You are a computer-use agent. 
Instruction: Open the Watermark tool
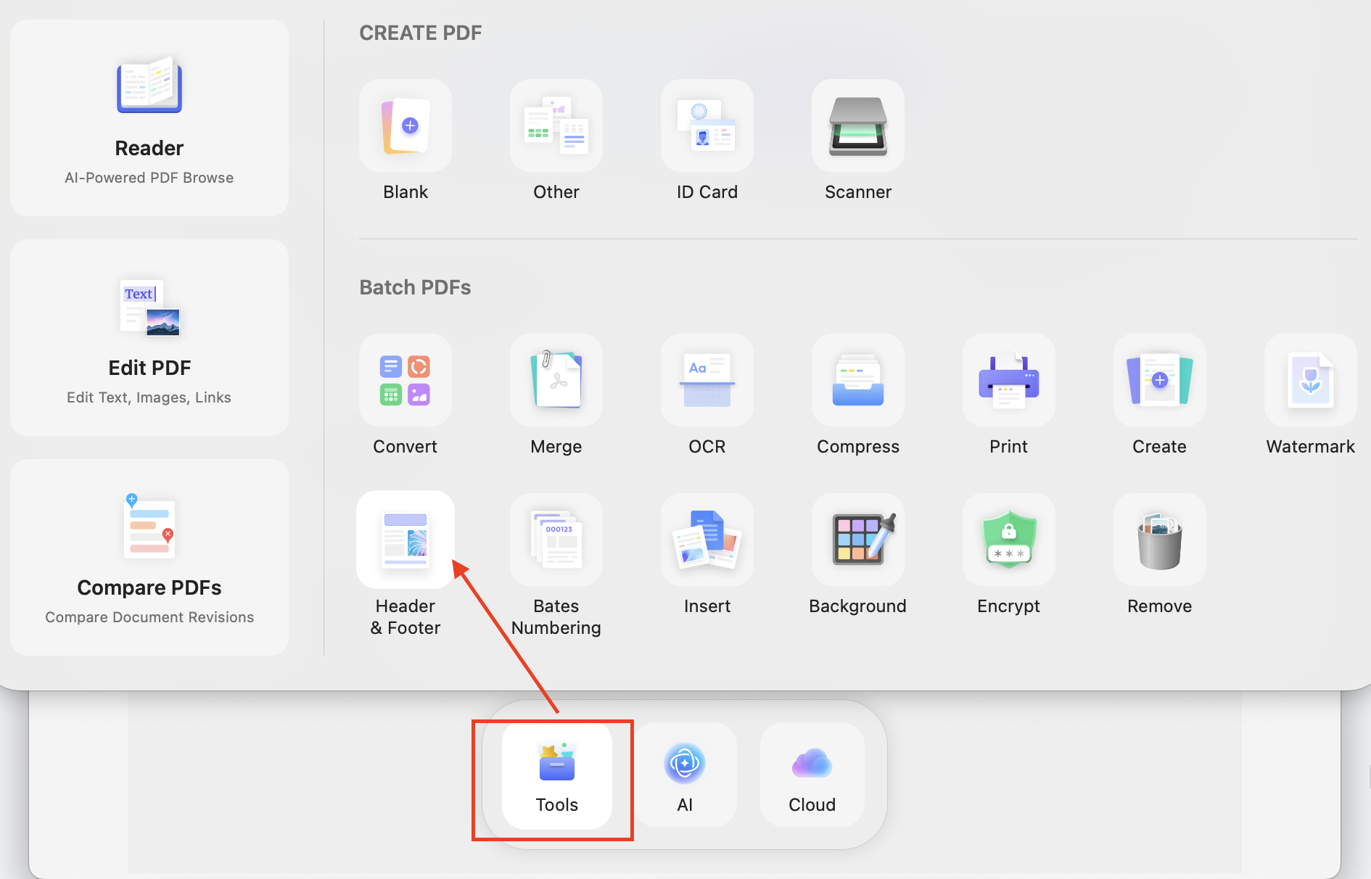[x=1309, y=380]
